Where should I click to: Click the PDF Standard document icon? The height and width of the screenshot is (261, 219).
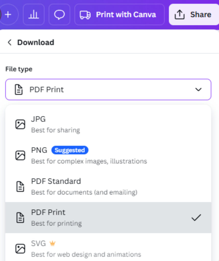(20, 186)
